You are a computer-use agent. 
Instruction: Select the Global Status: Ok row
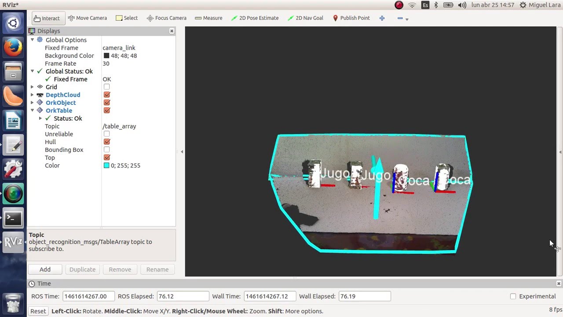[69, 71]
